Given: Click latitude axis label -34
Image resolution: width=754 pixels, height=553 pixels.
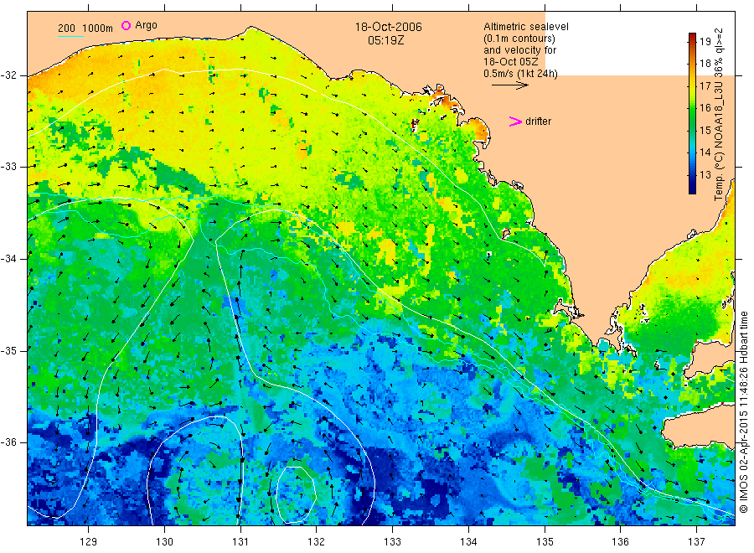Looking at the screenshot, I should coord(8,259).
